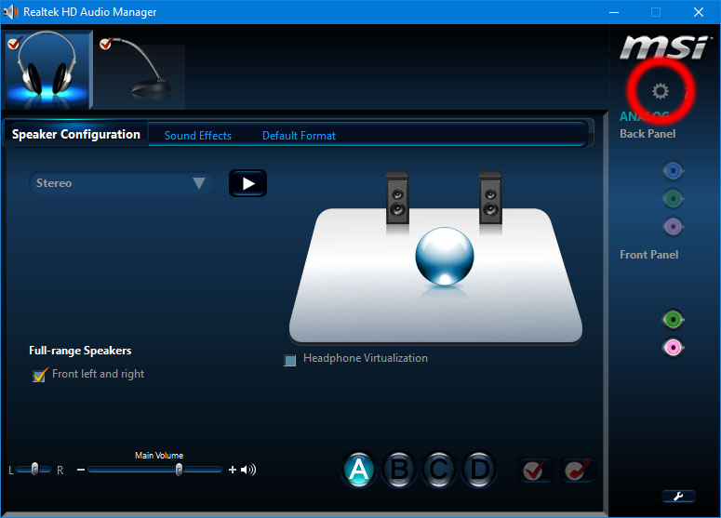
Task: Open the Stereo configuration dropdown
Action: click(121, 183)
